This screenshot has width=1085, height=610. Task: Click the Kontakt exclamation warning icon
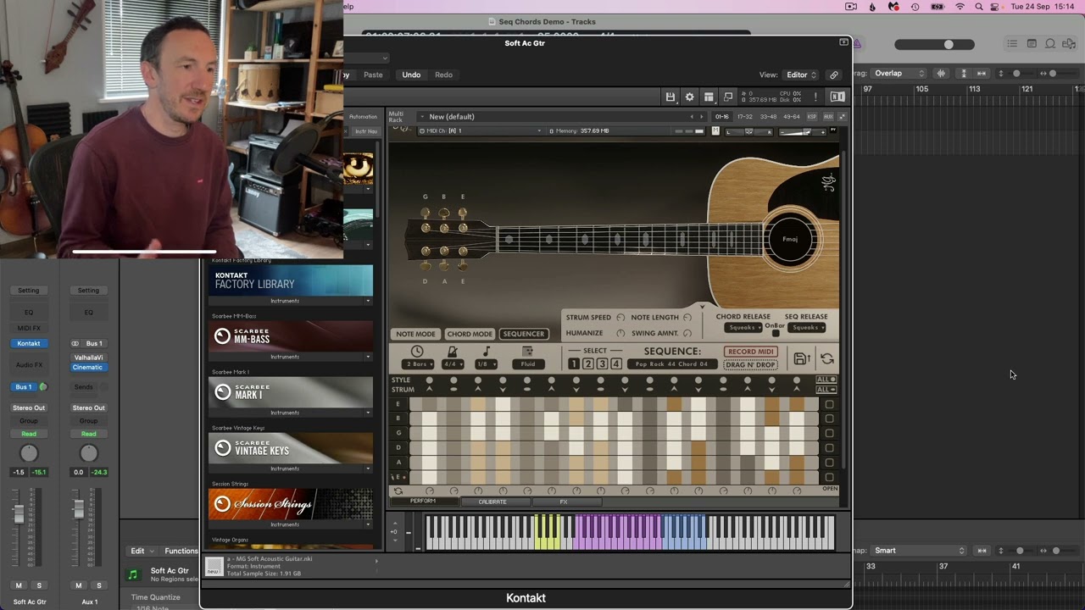coord(815,97)
